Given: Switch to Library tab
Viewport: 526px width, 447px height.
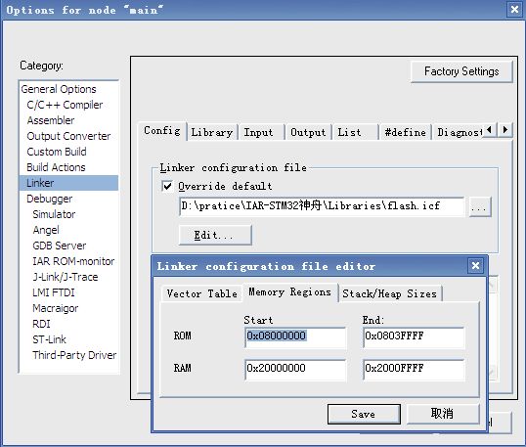Looking at the screenshot, I should pos(212,132).
